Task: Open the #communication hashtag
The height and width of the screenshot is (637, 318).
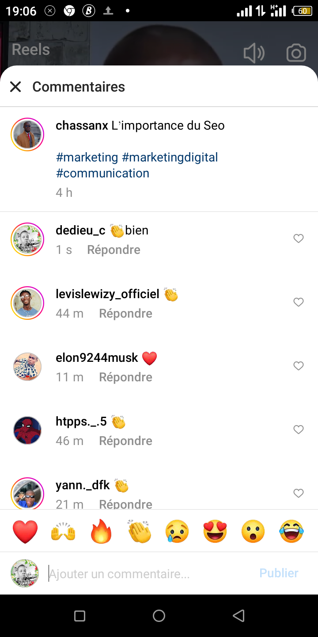Action: (102, 173)
